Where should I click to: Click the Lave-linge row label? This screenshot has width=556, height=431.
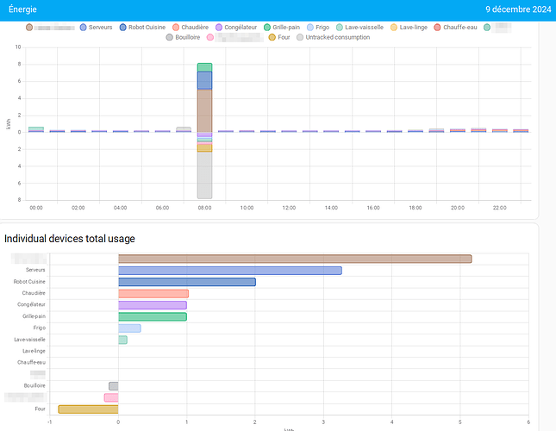point(34,351)
